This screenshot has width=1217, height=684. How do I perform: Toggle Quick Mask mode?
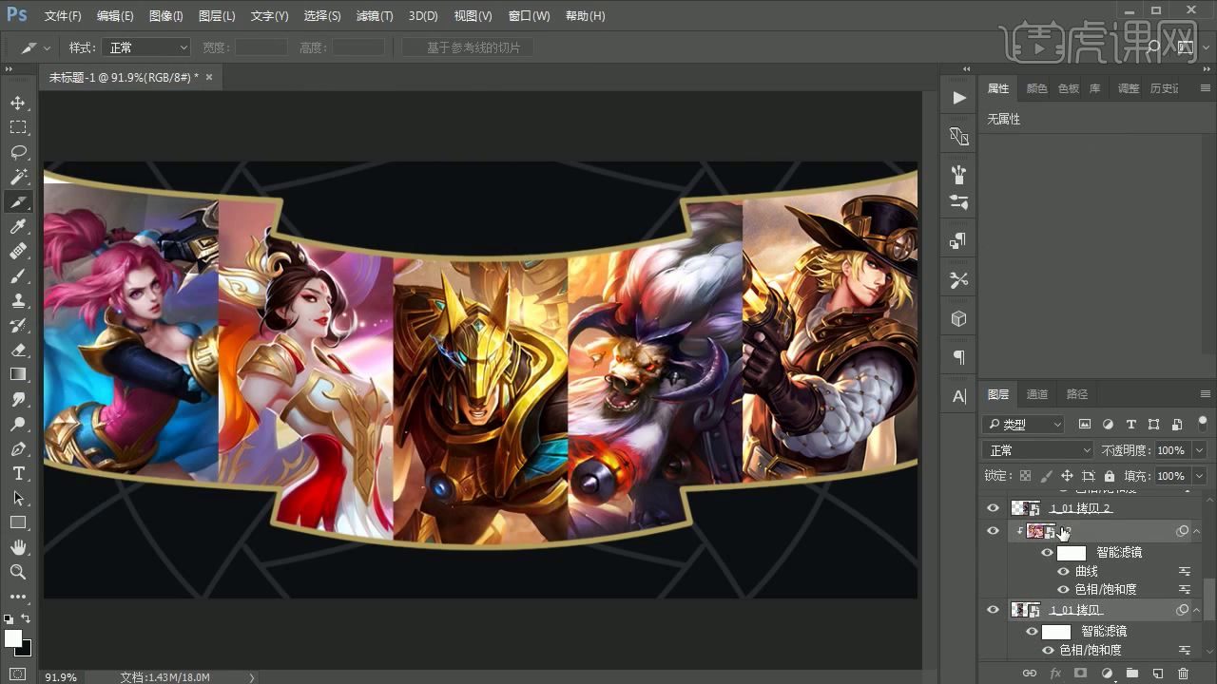[x=18, y=674]
